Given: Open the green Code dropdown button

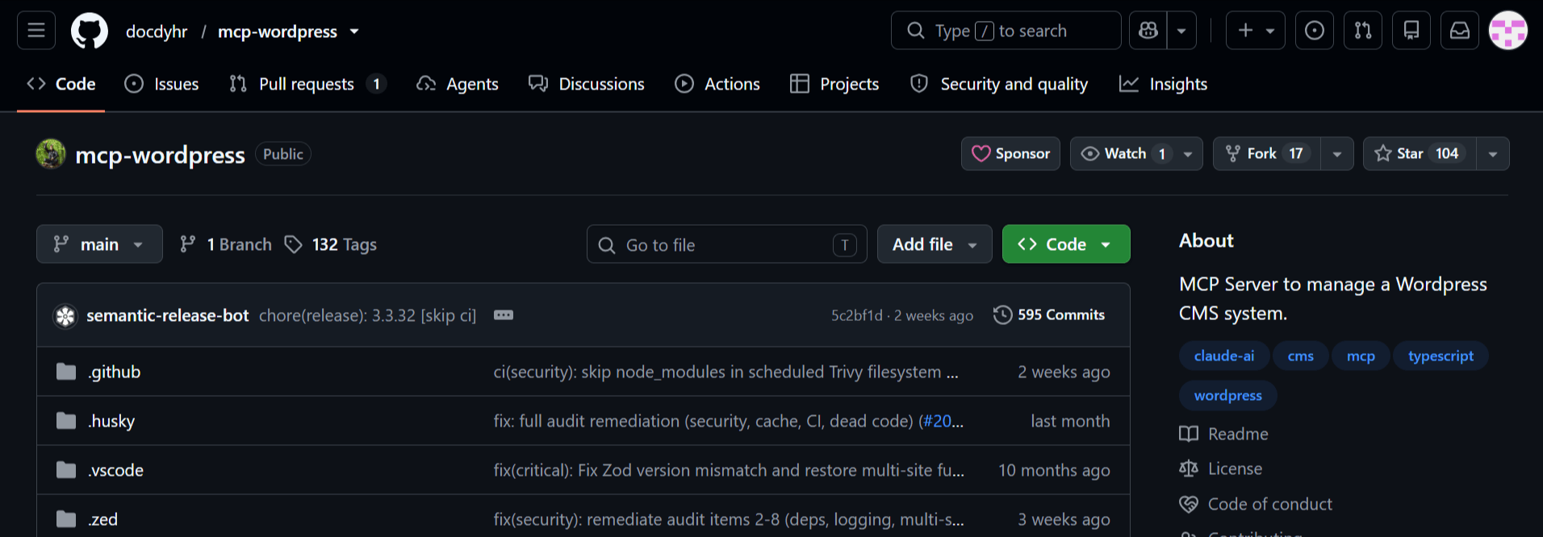Looking at the screenshot, I should pos(1066,244).
